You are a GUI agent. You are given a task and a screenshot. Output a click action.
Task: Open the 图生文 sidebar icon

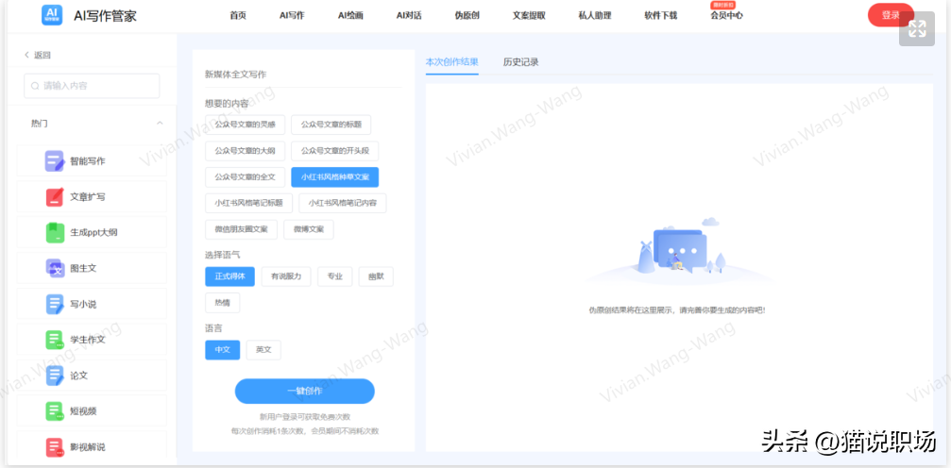click(x=55, y=268)
